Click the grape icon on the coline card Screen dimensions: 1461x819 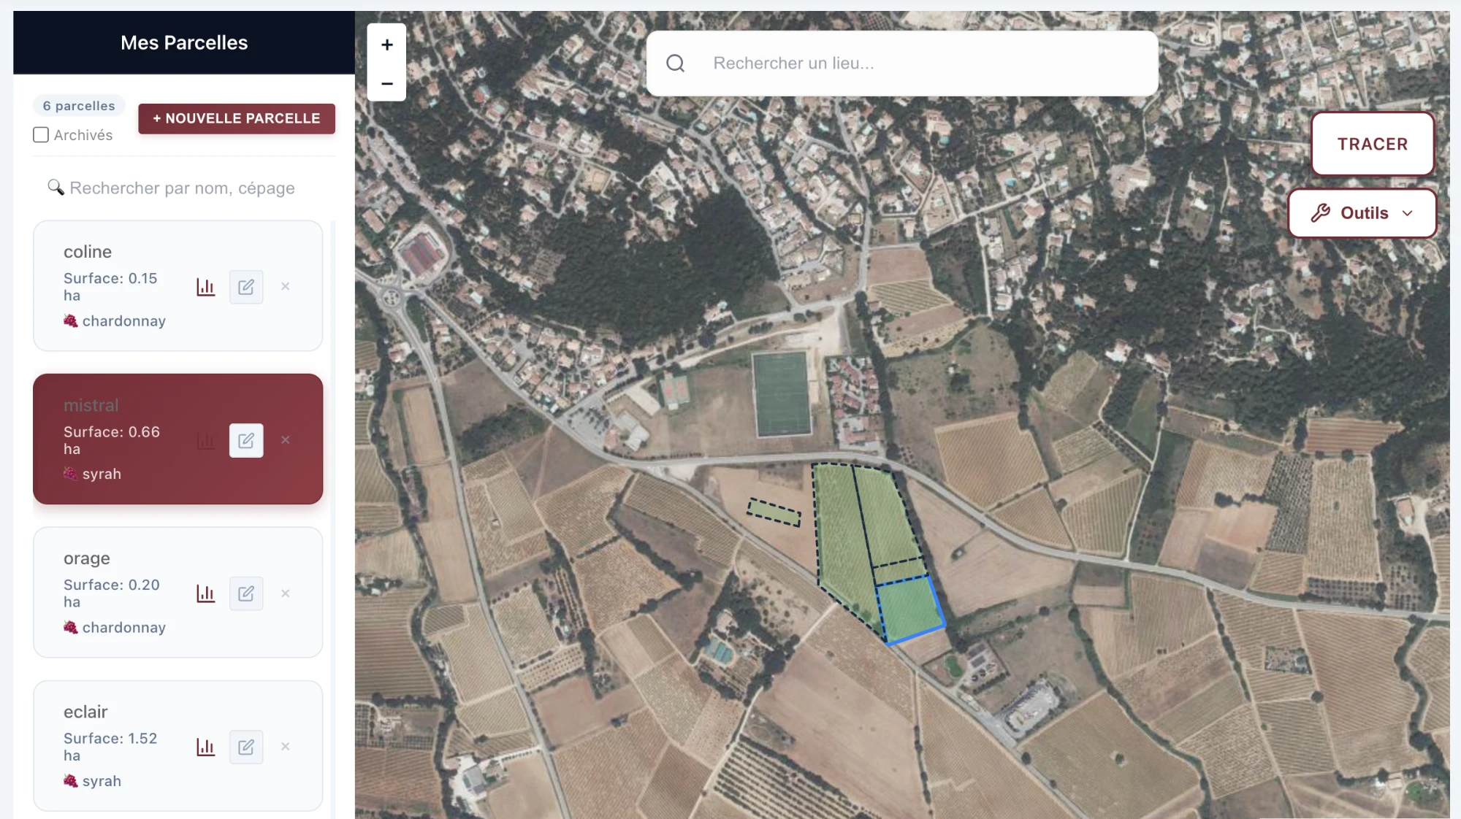point(71,321)
